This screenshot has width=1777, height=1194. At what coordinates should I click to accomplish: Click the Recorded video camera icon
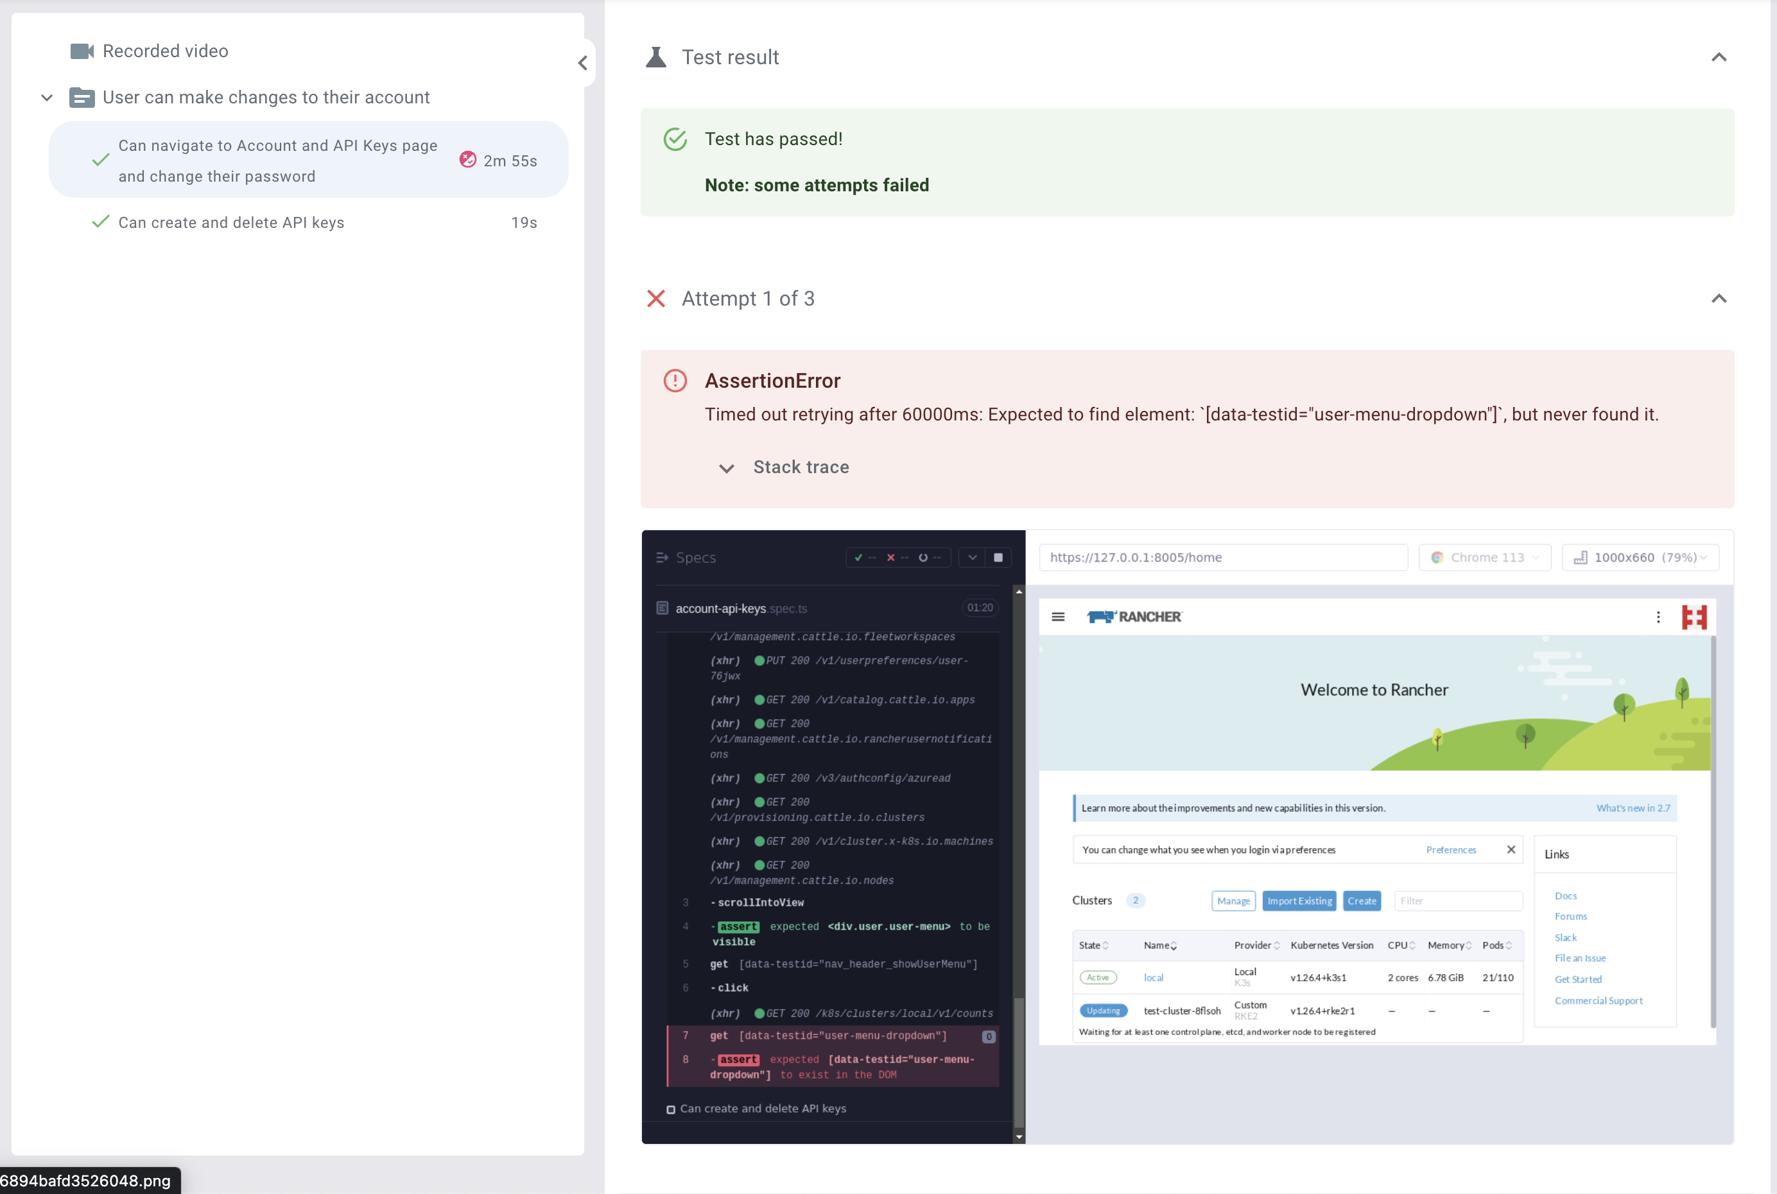(x=83, y=51)
